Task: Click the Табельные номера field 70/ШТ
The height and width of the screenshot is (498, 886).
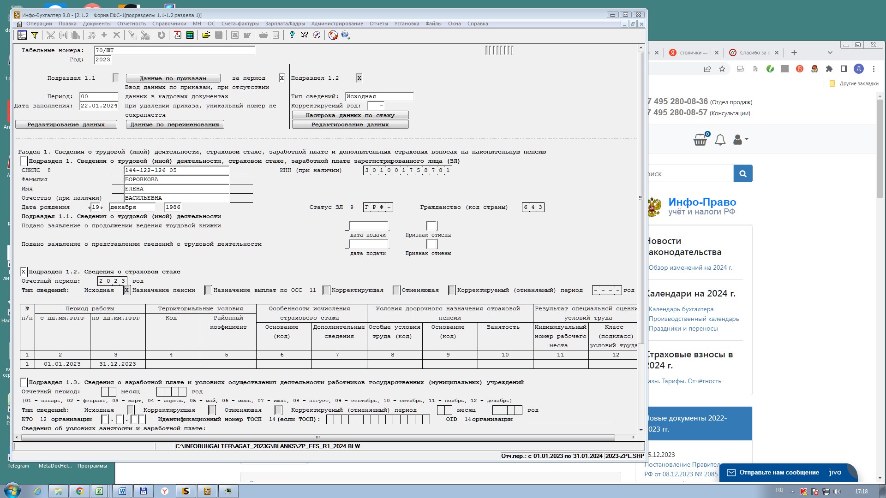Action: [174, 50]
